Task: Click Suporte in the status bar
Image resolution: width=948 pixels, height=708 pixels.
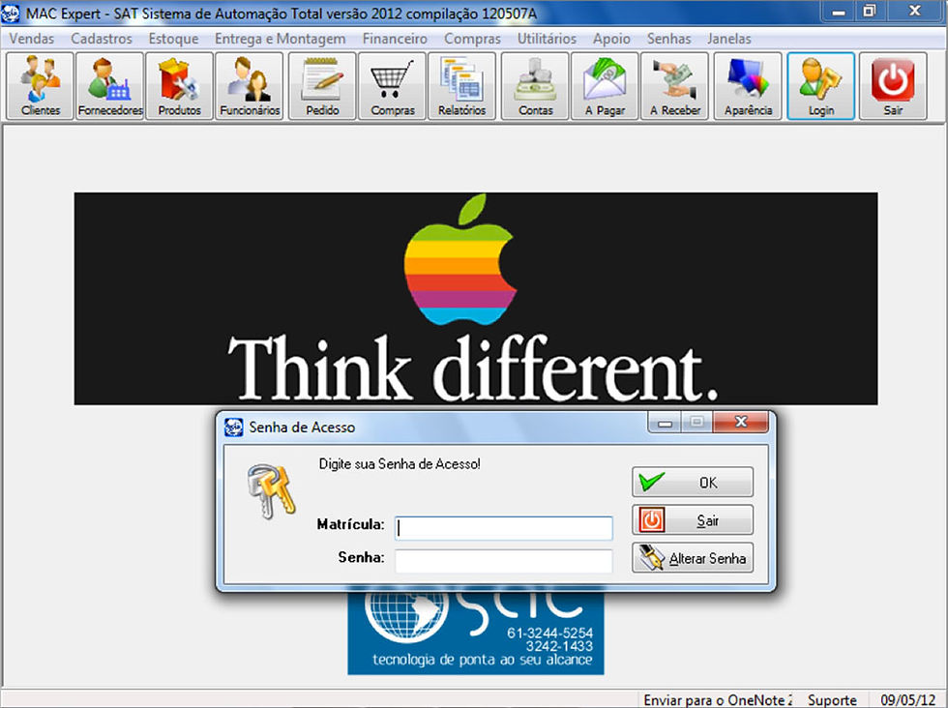Action: pyautogui.click(x=832, y=699)
